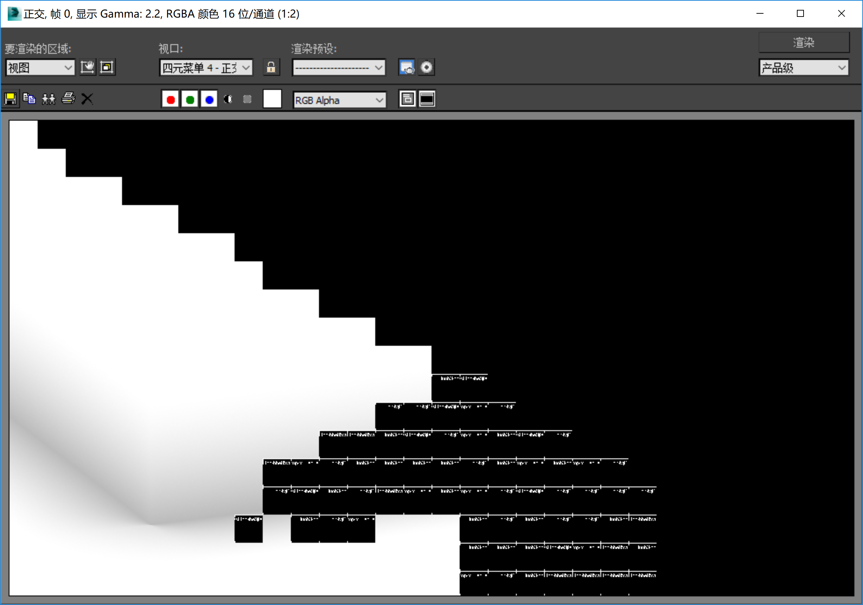
Task: Toggle the blue channel display
Action: pyautogui.click(x=209, y=100)
